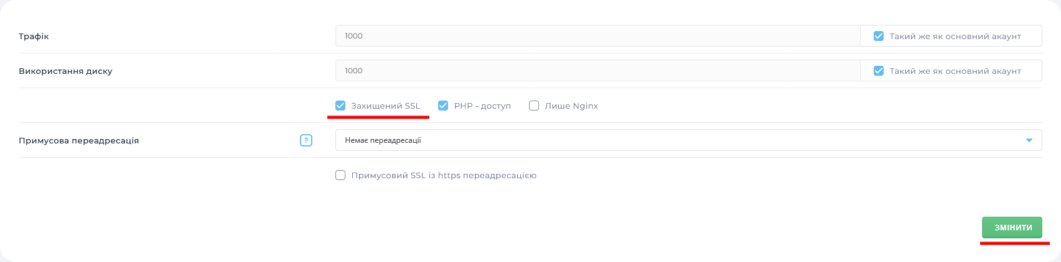Click the selected value "Немає переадресації"

tap(383, 140)
